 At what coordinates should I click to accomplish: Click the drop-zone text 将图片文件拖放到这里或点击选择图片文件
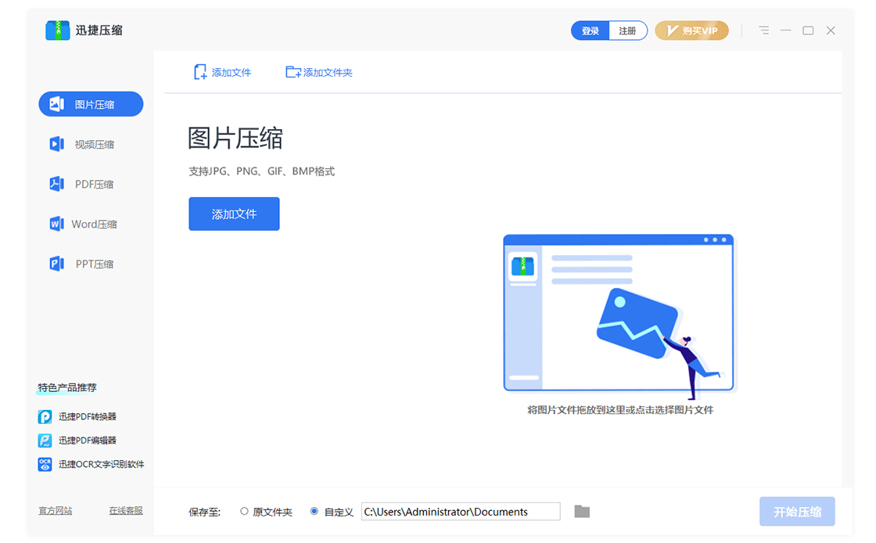pos(621,410)
